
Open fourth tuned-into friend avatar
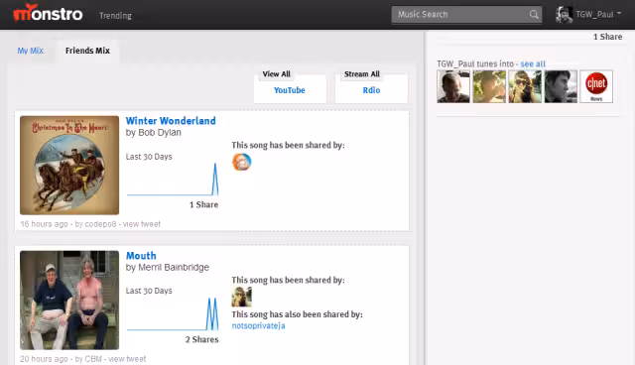coord(561,86)
